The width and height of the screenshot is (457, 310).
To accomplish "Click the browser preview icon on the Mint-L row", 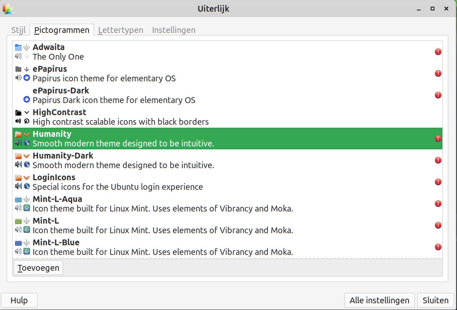I will 26,229.
